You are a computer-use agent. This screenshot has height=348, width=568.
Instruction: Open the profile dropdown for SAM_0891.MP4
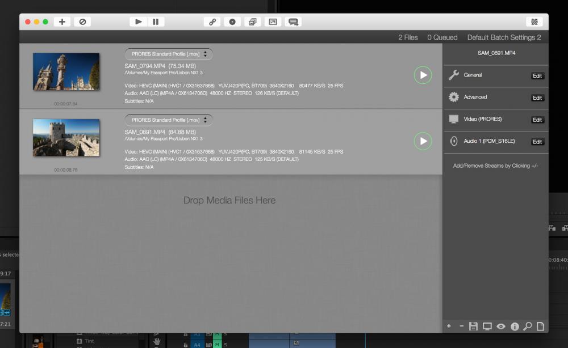pos(169,120)
